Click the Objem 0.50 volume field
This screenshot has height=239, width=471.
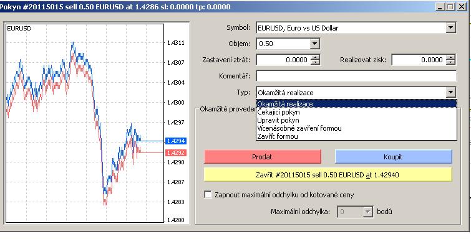[x=283, y=44]
